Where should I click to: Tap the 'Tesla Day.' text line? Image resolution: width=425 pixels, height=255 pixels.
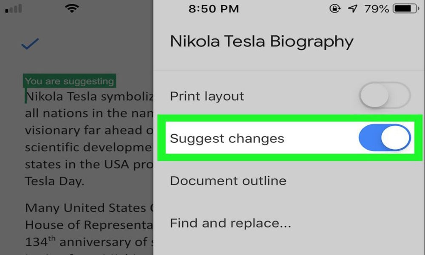pos(54,181)
